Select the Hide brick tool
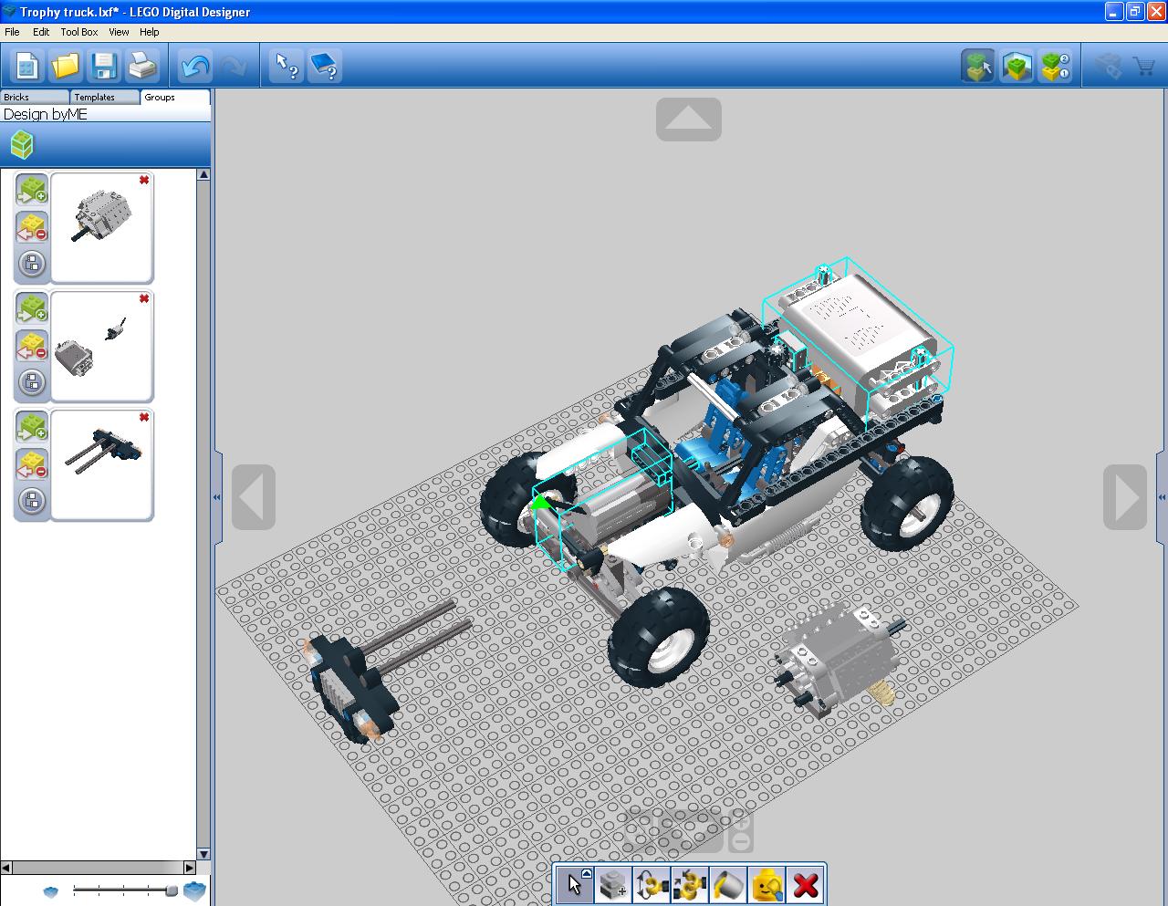Image resolution: width=1168 pixels, height=906 pixels. (766, 885)
